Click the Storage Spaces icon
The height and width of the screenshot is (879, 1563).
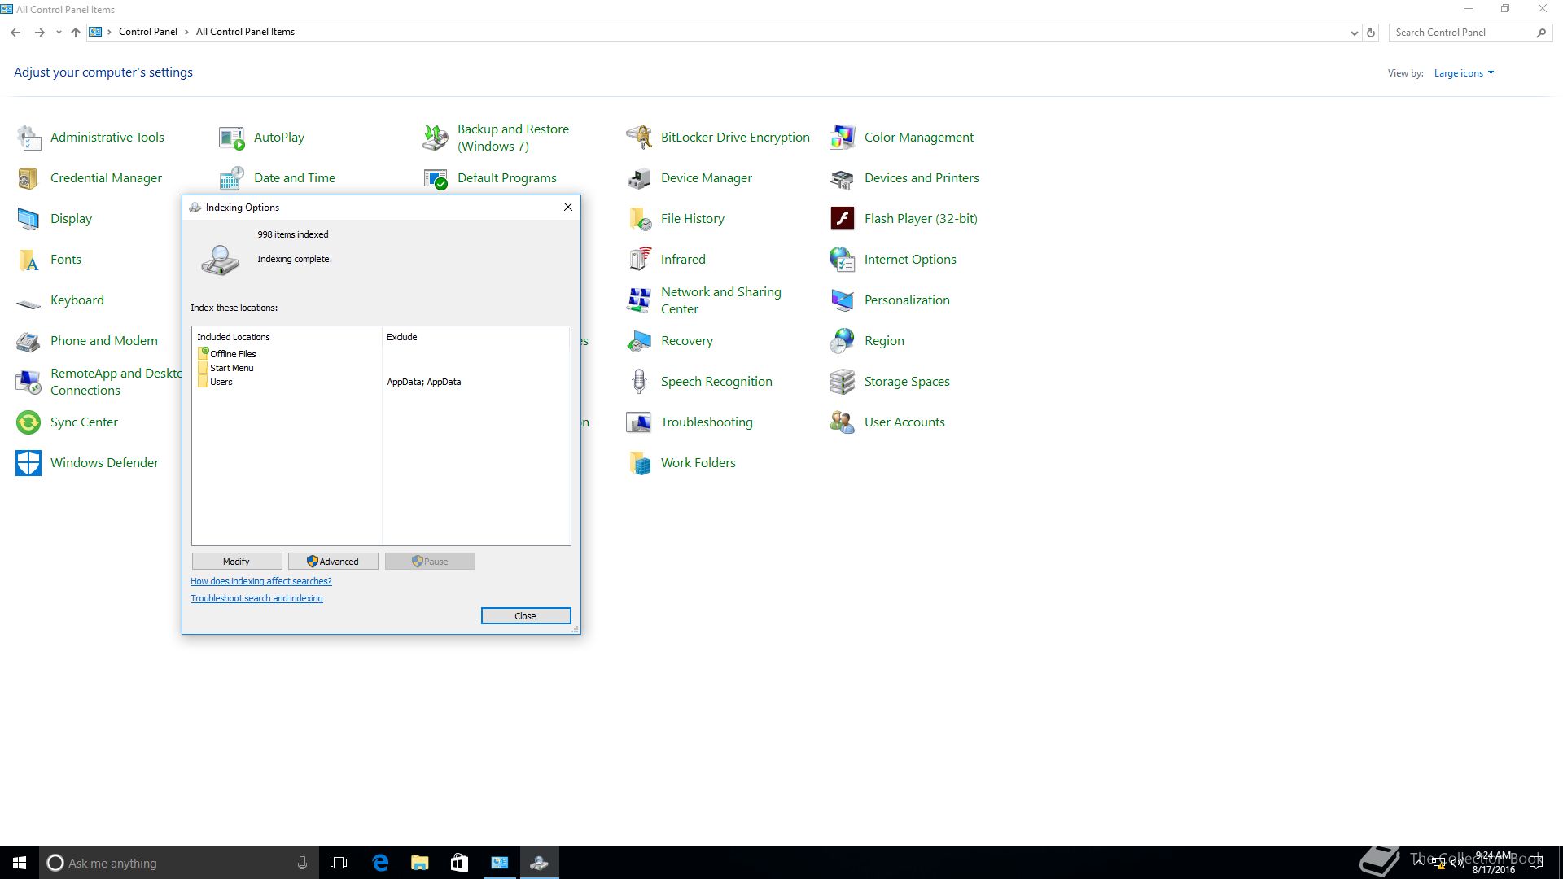click(x=842, y=381)
